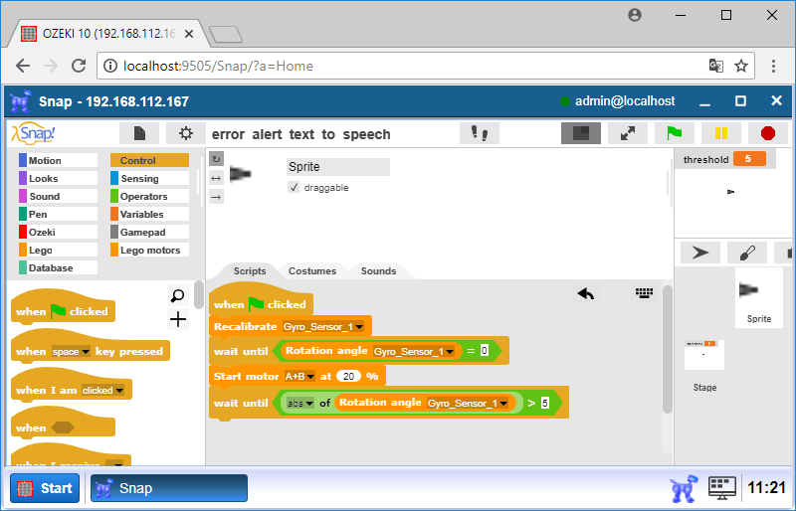Paint a new sprite with brush icon
This screenshot has width=796, height=511.
click(747, 253)
